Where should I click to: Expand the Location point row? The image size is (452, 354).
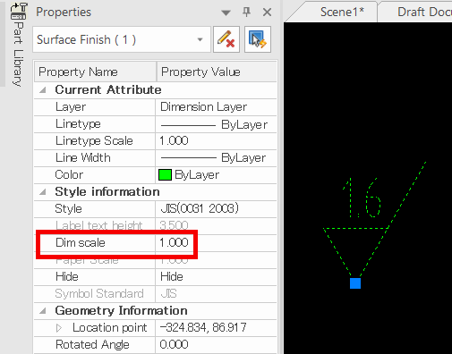coord(59,328)
